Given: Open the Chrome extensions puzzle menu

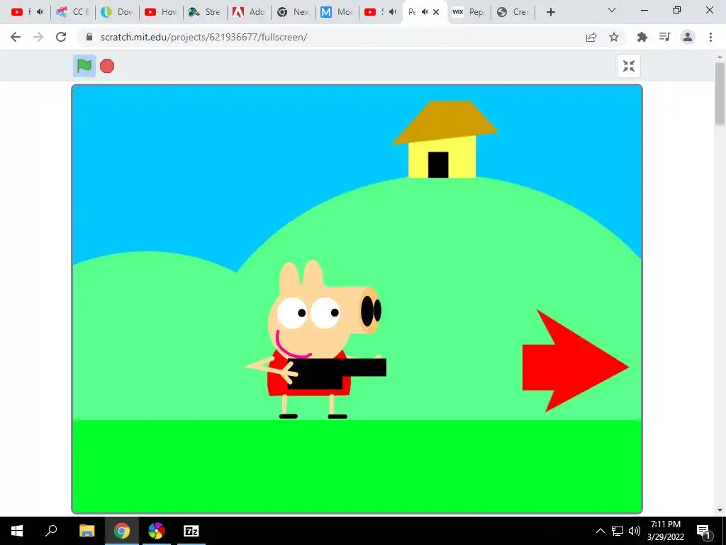Looking at the screenshot, I should pos(642,37).
